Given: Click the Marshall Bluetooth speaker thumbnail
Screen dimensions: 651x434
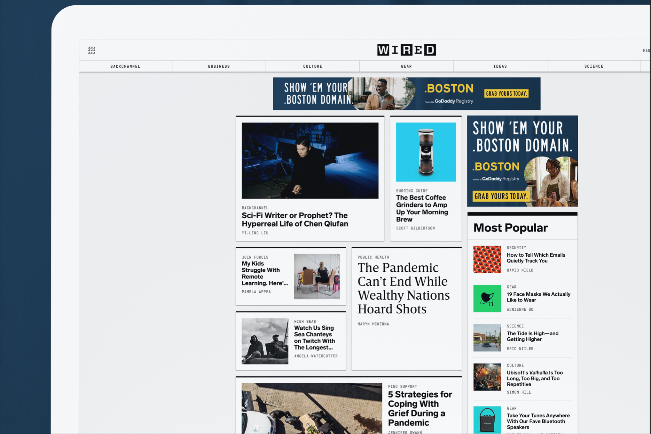Looking at the screenshot, I should click(487, 420).
